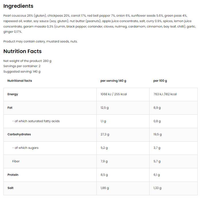Click the saturated fatty acids row label
The image size is (202, 199).
coord(36,121)
